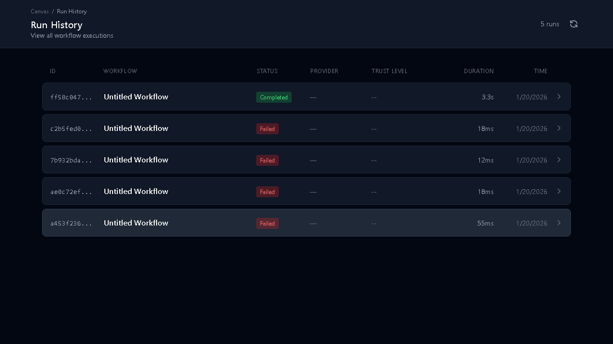
Task: Refresh the run history list
Action: 573,24
